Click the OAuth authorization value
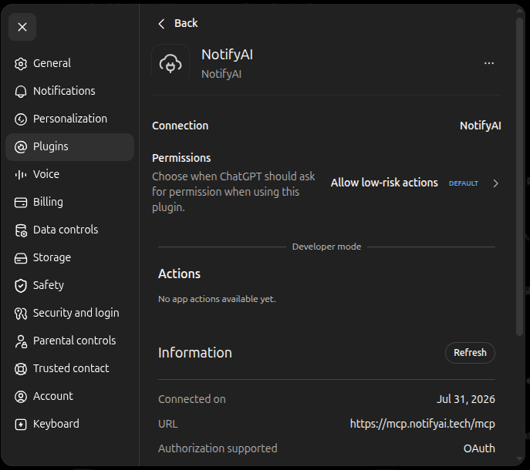This screenshot has width=530, height=470. click(479, 448)
